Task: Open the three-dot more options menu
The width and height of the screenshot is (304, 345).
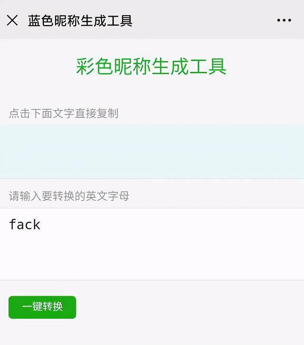Action: [284, 20]
